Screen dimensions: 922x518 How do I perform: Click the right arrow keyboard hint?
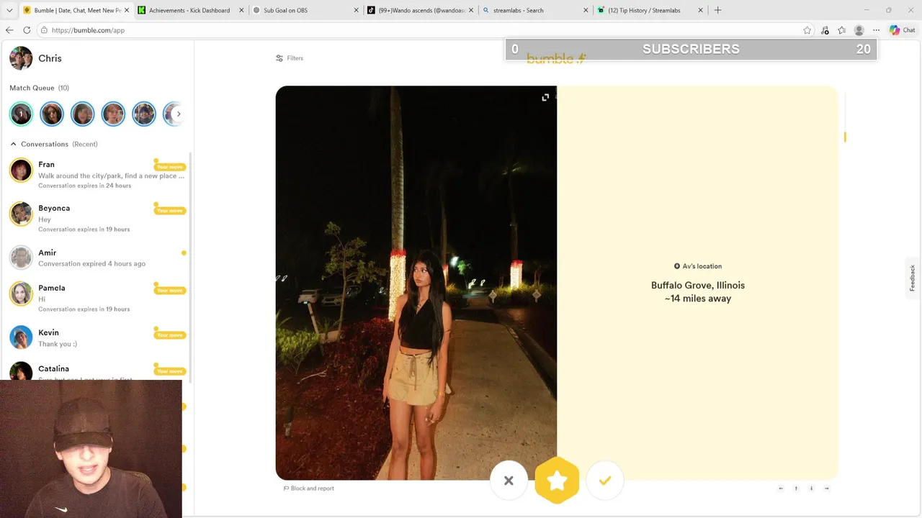click(826, 489)
